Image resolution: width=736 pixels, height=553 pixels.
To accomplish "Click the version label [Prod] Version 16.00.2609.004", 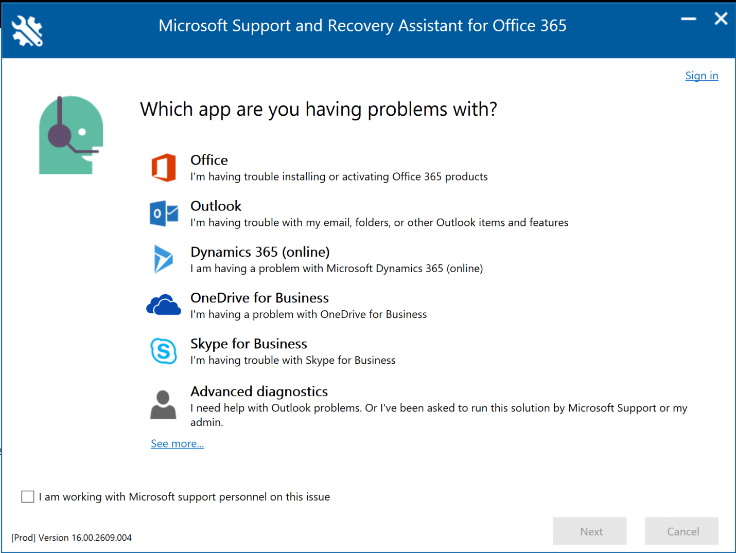I will click(x=72, y=537).
